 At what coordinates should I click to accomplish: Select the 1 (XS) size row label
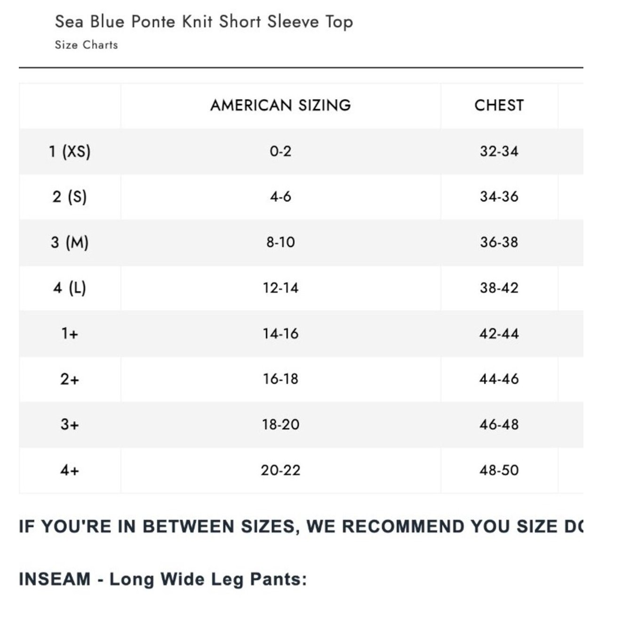pos(70,151)
